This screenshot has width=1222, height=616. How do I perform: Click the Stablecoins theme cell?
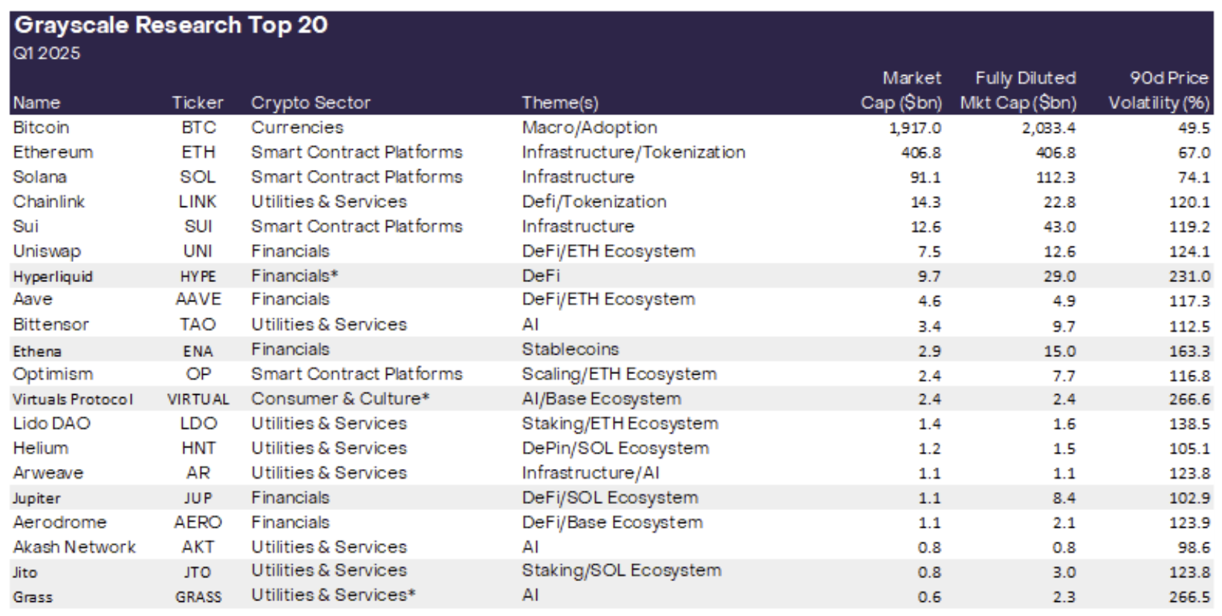[570, 349]
